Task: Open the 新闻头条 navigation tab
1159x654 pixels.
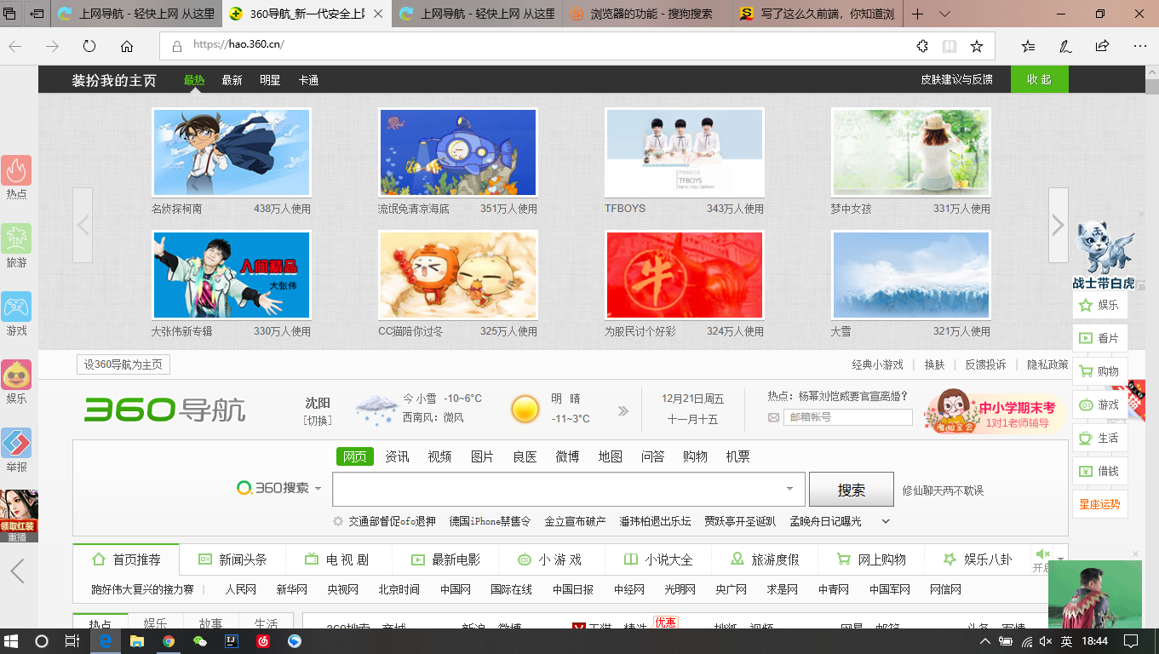Action: pos(232,559)
